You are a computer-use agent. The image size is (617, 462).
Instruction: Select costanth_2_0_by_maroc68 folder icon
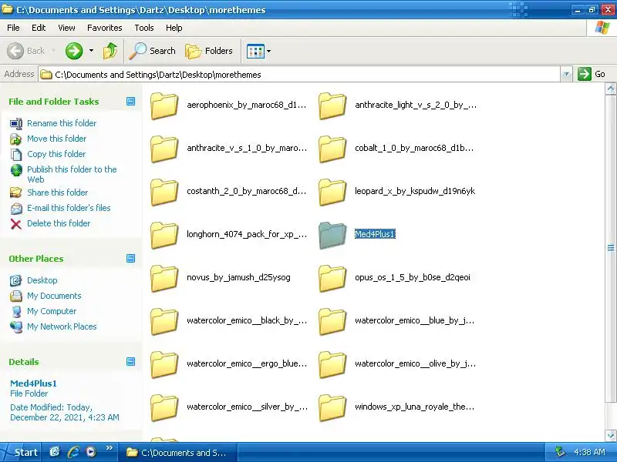click(x=164, y=192)
